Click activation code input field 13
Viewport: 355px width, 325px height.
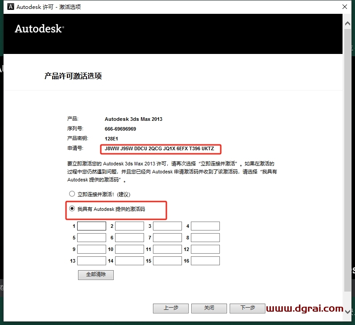[x=92, y=261]
